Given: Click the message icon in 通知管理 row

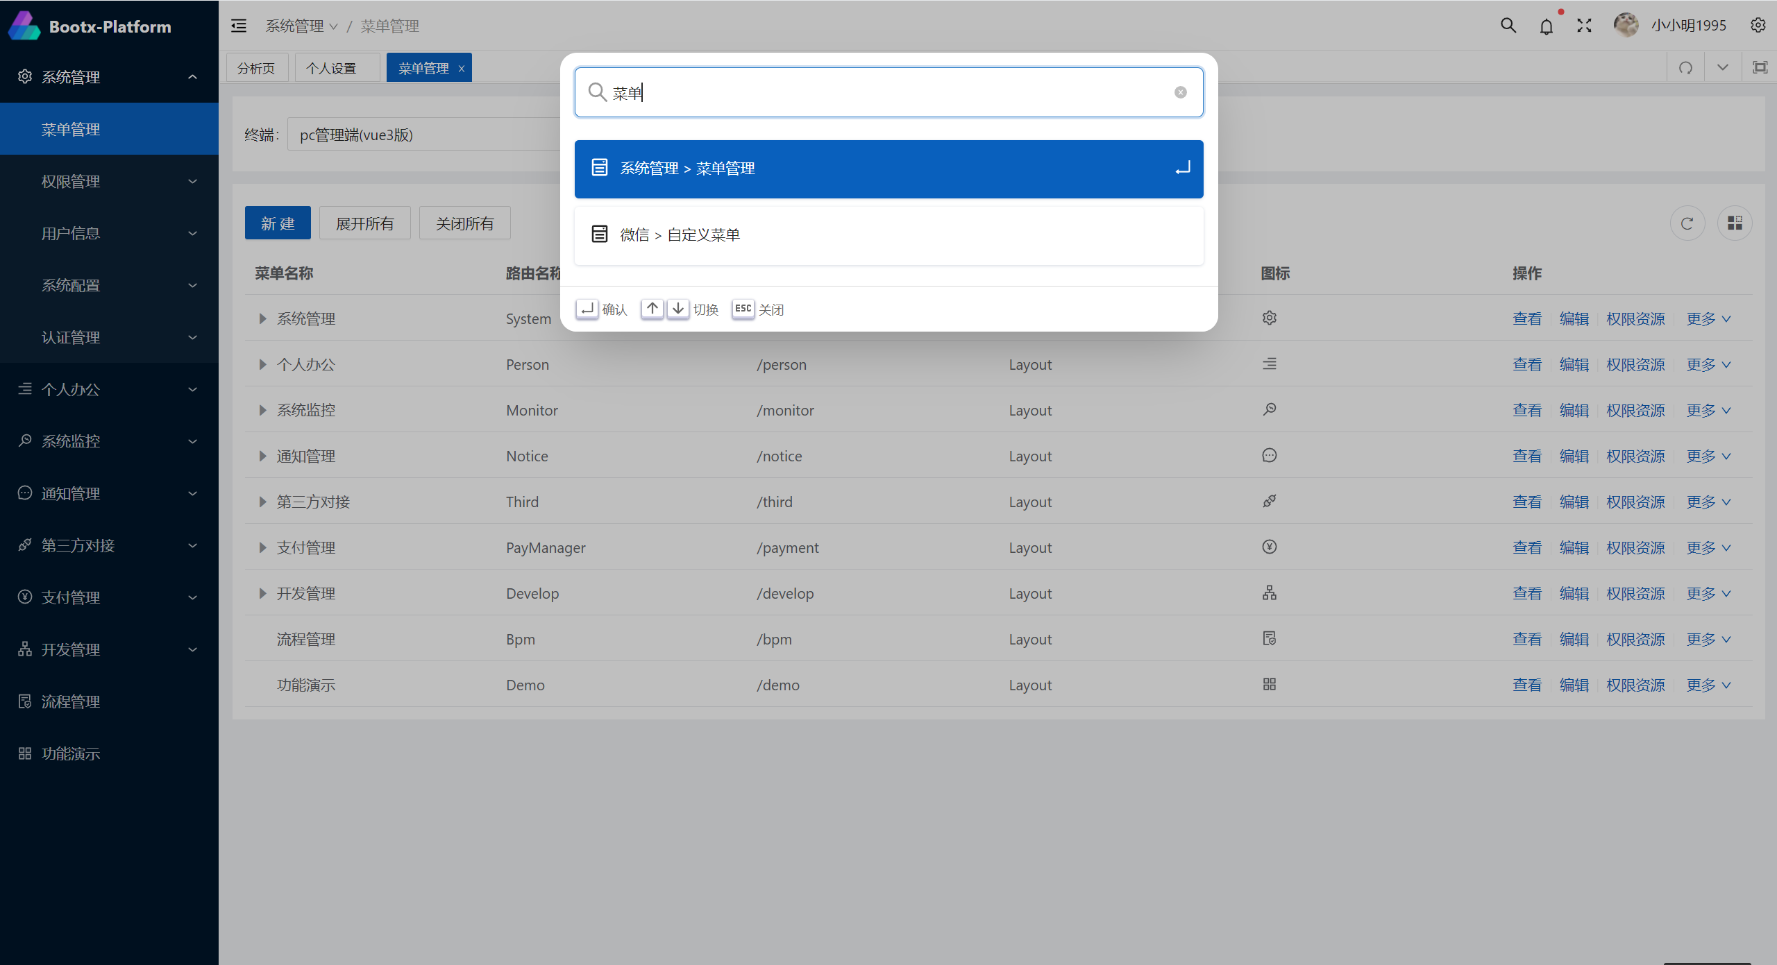Looking at the screenshot, I should click(x=1270, y=455).
